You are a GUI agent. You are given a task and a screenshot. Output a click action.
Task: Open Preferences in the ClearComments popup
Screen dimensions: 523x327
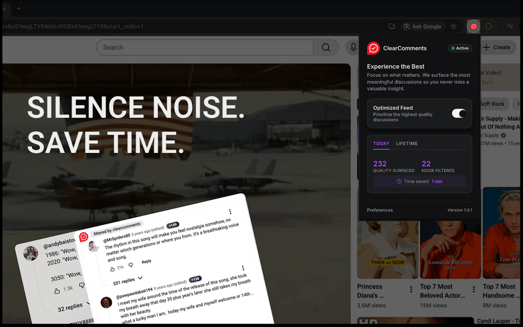380,210
